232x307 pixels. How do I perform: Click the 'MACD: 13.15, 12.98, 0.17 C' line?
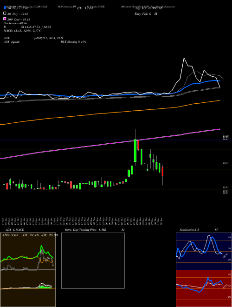click(x=22, y=31)
